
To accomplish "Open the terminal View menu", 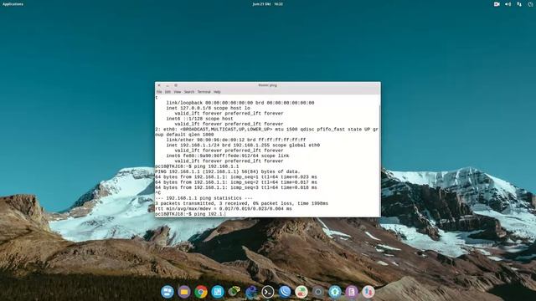I will (x=178, y=92).
